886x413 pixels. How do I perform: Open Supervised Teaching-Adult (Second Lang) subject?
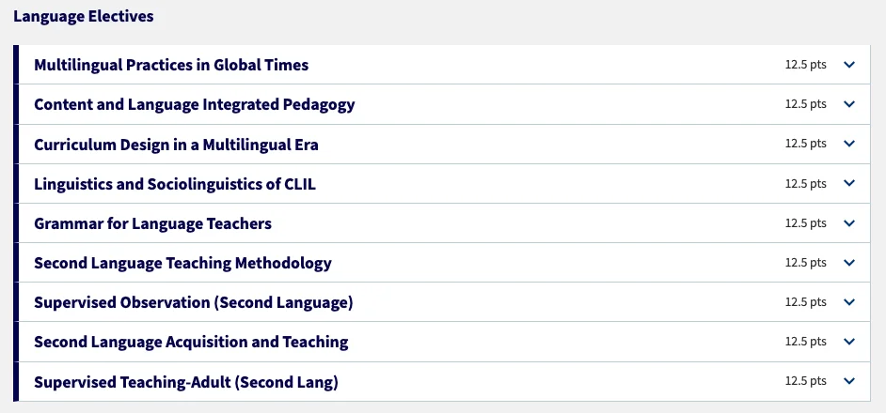click(185, 382)
